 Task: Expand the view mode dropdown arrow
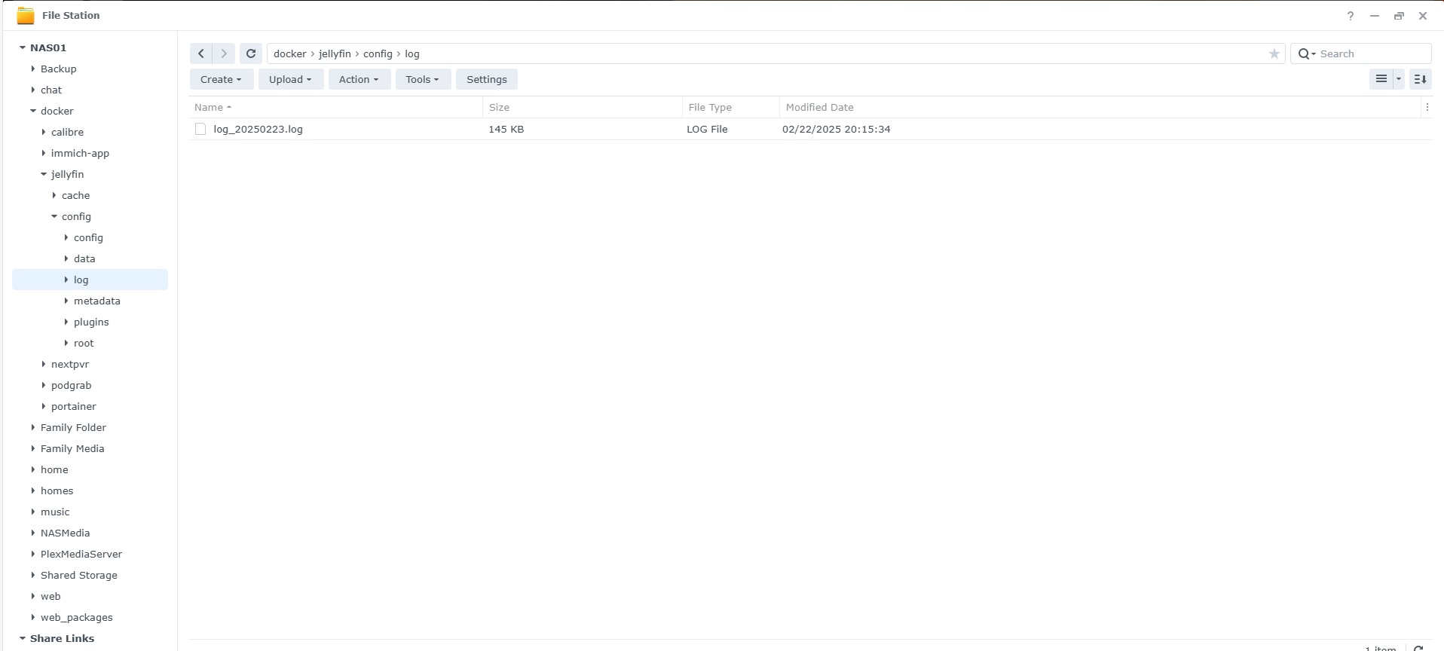click(1399, 79)
